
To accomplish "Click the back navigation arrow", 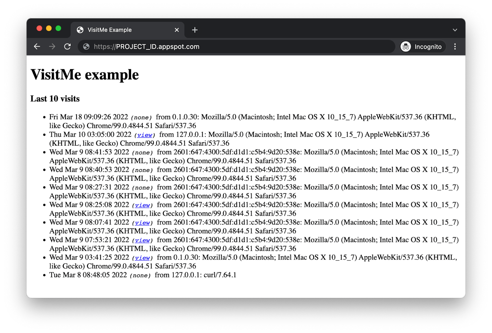I will coord(37,46).
